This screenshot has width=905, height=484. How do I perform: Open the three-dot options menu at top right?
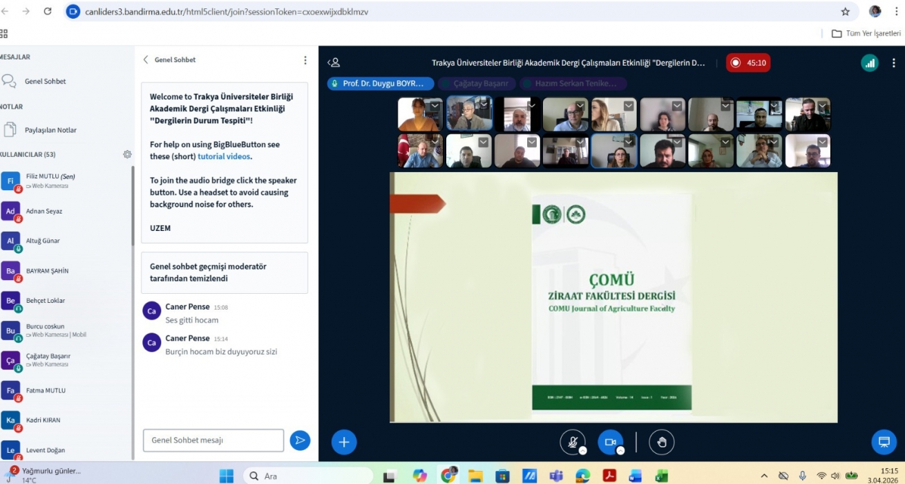[x=894, y=63]
